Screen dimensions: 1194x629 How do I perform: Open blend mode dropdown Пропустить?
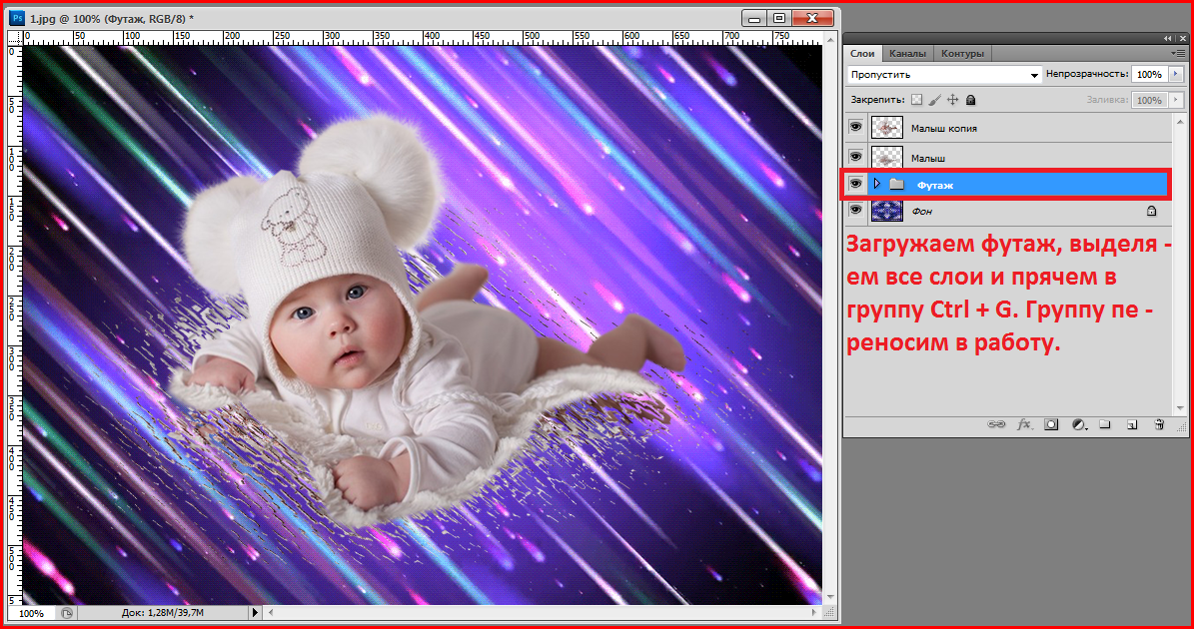(944, 75)
